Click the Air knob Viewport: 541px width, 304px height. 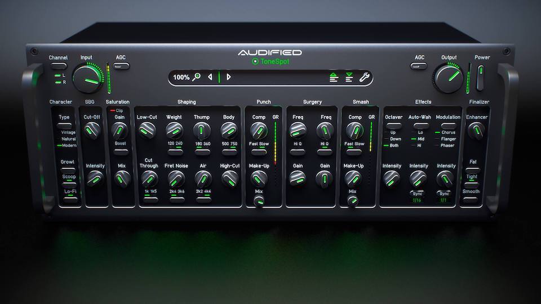(x=203, y=179)
